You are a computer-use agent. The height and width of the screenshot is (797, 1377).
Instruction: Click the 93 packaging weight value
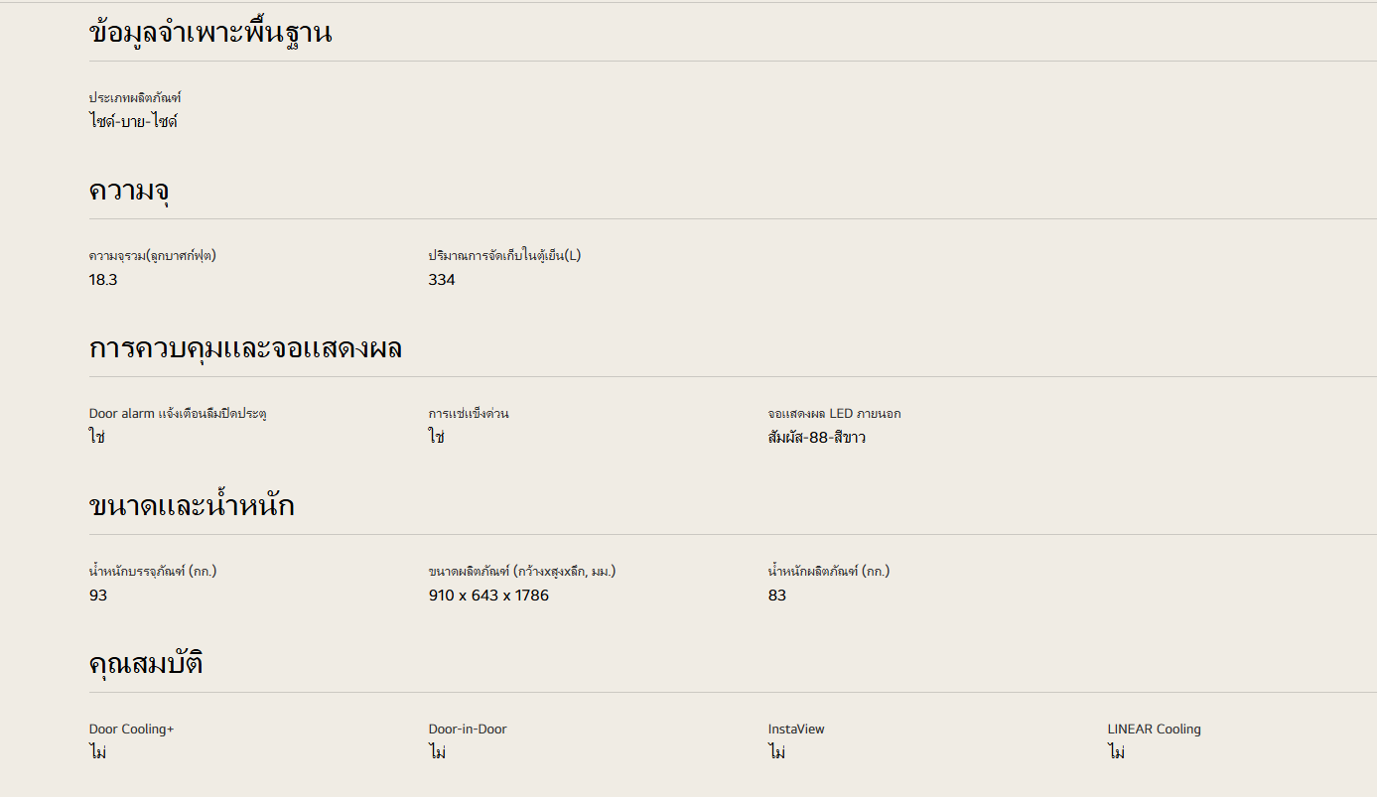pos(98,596)
